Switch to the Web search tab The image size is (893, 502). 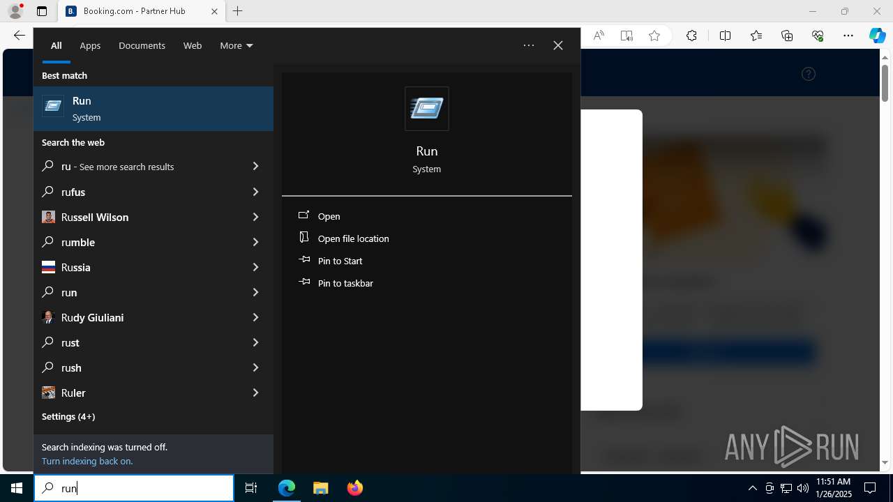[193, 45]
